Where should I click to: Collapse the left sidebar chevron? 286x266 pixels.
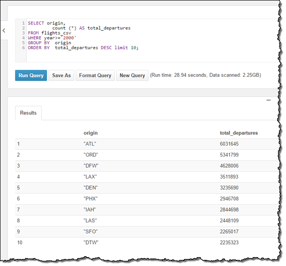click(x=4, y=30)
